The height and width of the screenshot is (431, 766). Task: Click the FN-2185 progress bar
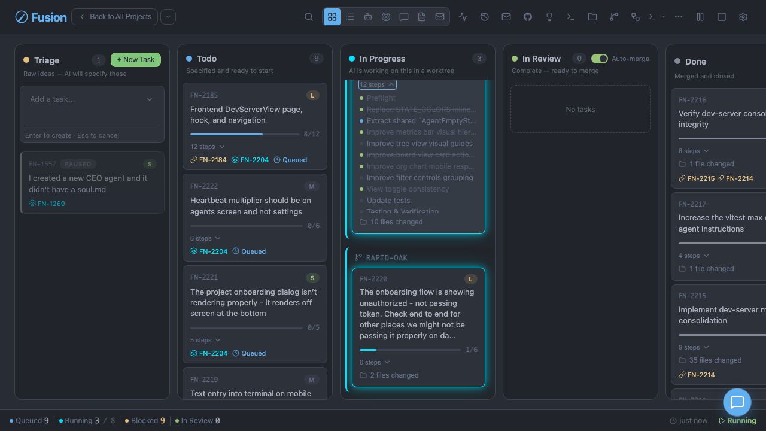click(245, 135)
